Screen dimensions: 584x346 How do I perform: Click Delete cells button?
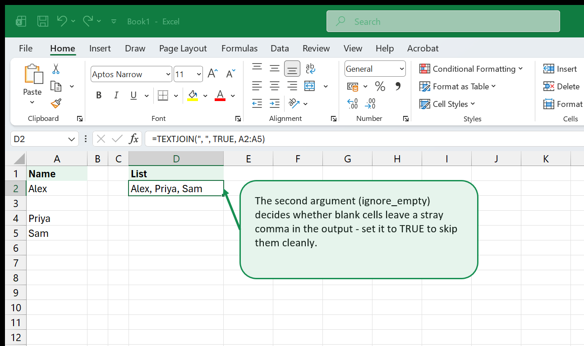tap(561, 86)
